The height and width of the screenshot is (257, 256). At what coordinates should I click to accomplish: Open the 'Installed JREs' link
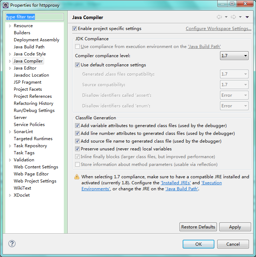(x=176, y=183)
